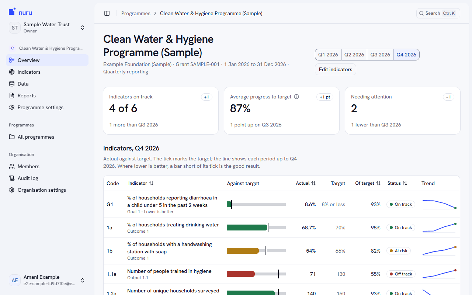Open Programme settings
Image resolution: width=472 pixels, height=295 pixels.
click(47, 107)
